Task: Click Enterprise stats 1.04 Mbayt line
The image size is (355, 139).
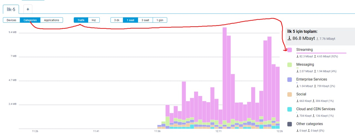Action: (x=316, y=86)
